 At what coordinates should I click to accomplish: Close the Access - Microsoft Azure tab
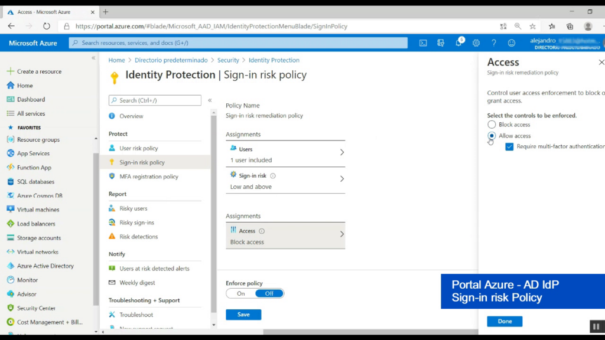pos(93,12)
